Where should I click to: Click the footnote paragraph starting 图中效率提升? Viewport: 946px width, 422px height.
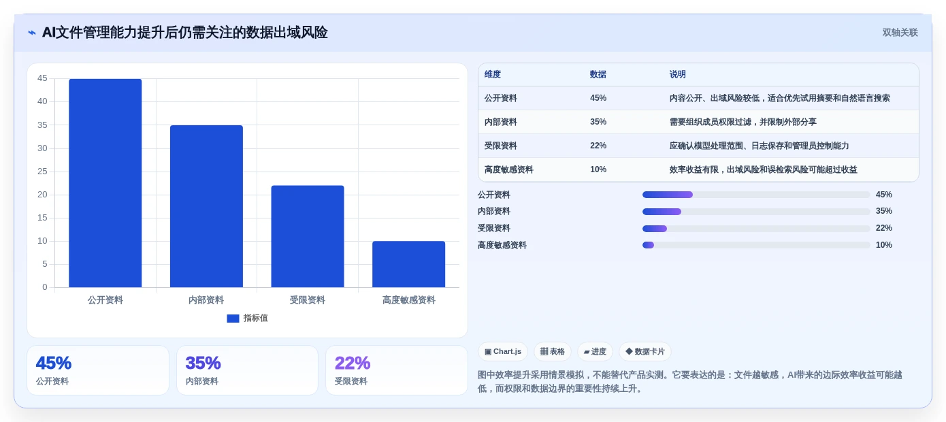[x=690, y=382]
